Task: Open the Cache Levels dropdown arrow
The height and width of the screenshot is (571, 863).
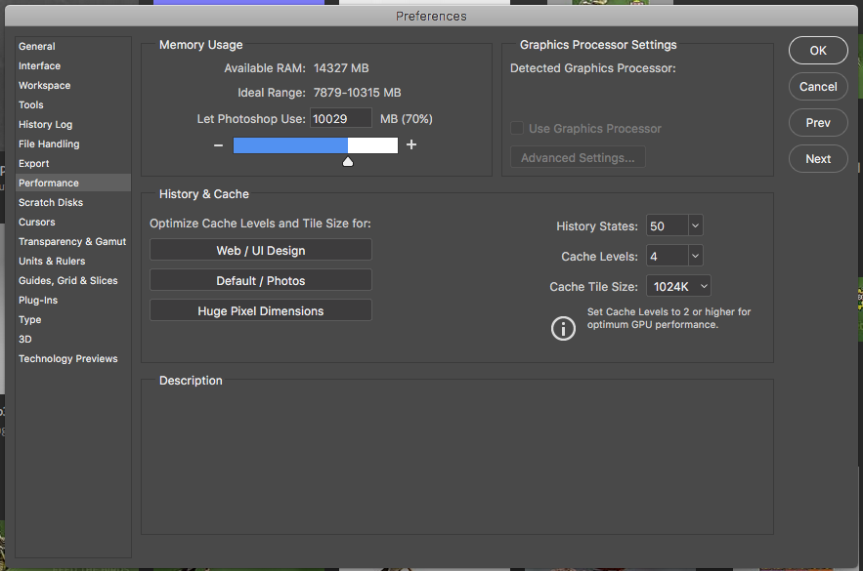Action: [695, 256]
